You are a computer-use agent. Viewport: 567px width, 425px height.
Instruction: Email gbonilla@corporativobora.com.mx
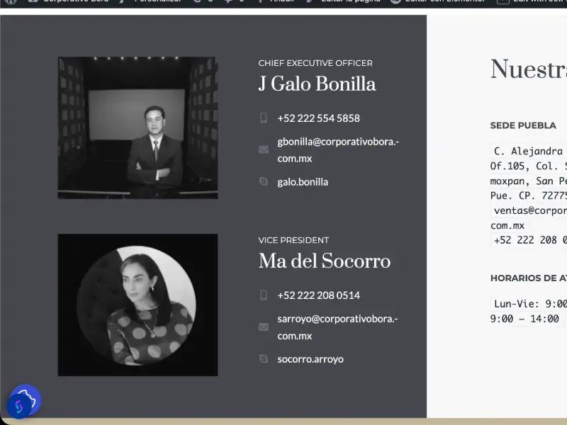(x=338, y=150)
